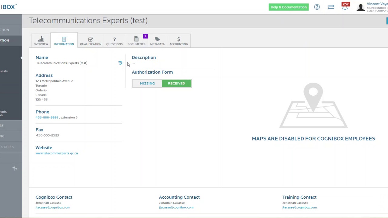Set Authorization Form to Missing
Screen dimensions: 388x218
pos(147,83)
